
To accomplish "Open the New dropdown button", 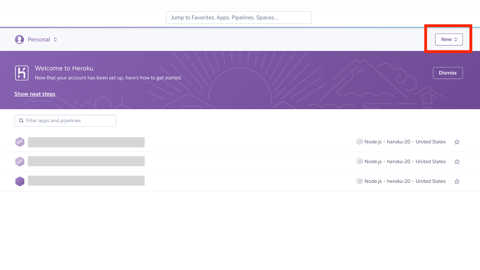I will (x=449, y=39).
